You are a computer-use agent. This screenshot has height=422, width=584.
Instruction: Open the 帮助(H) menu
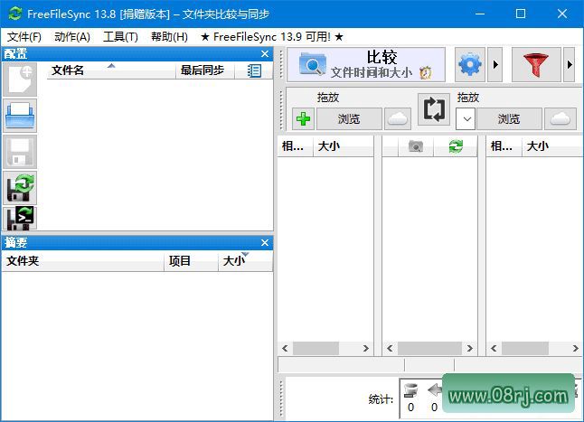tap(169, 37)
